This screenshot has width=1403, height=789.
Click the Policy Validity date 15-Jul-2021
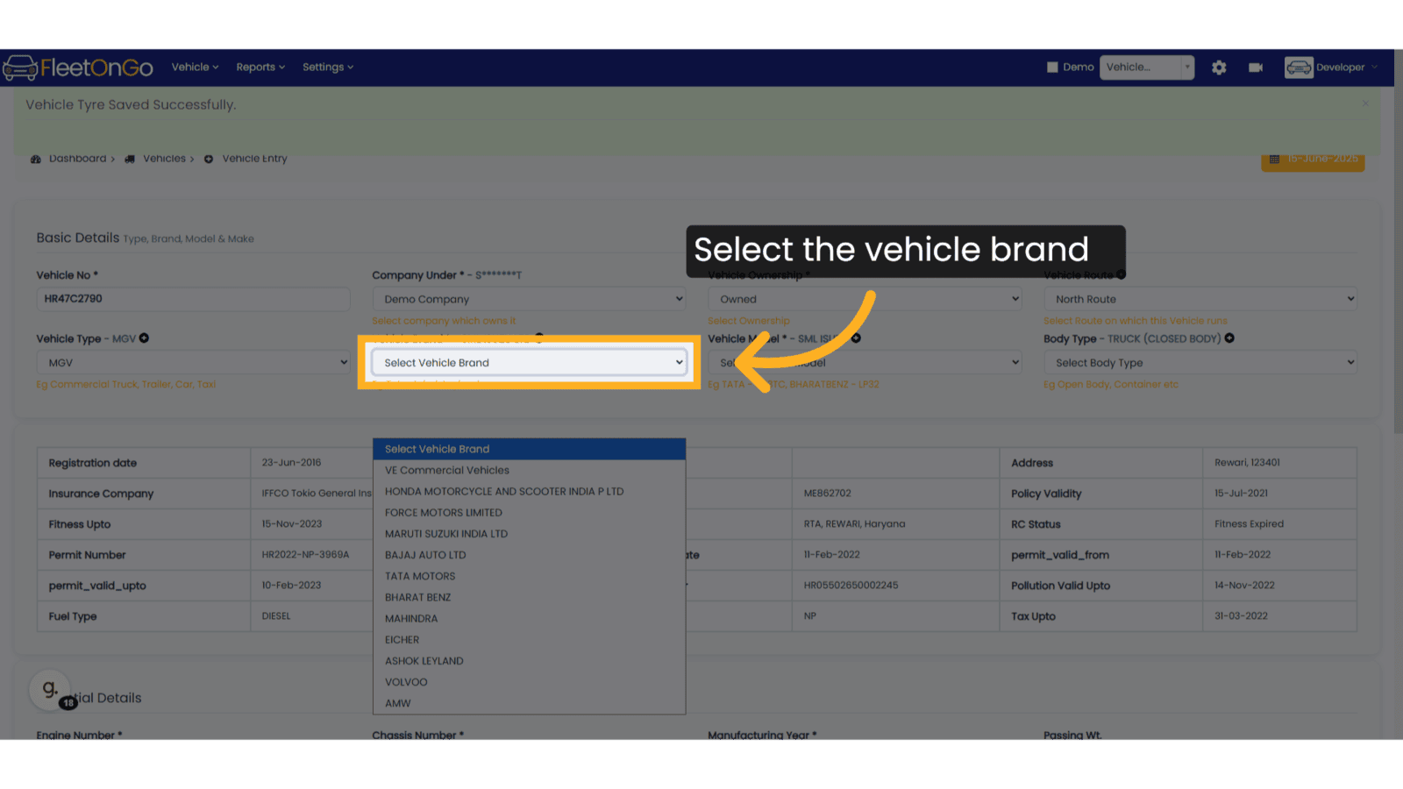(x=1241, y=494)
